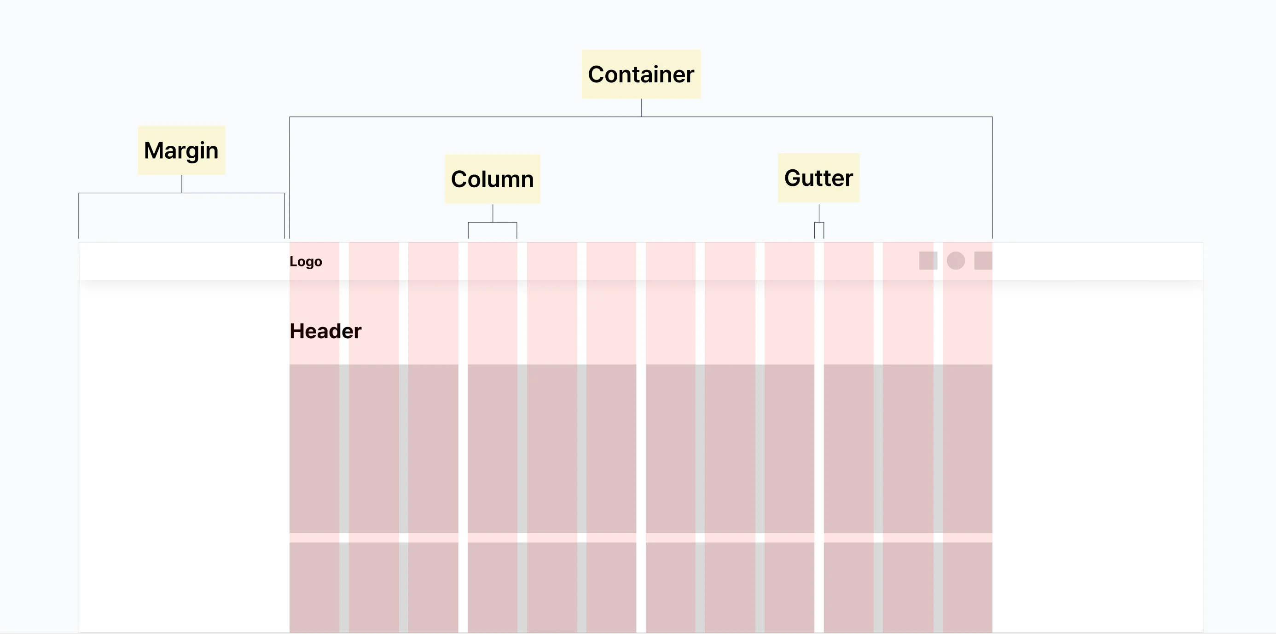Click inside the wide bracket under Margin label
Viewport: 1276px width, 634px height.
(x=181, y=215)
